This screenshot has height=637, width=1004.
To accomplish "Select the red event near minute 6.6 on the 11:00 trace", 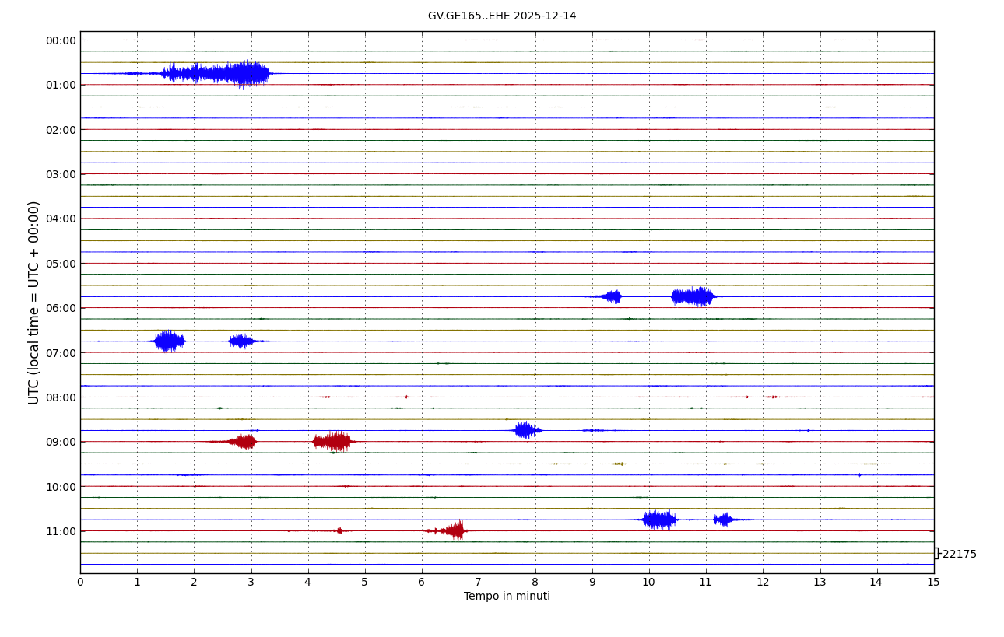I will (454, 530).
